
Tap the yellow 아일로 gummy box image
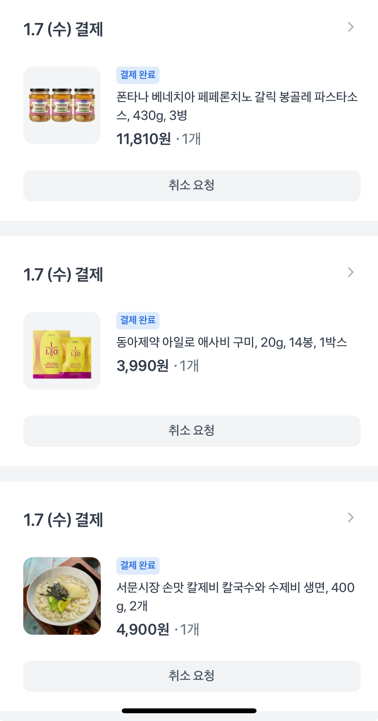62,351
